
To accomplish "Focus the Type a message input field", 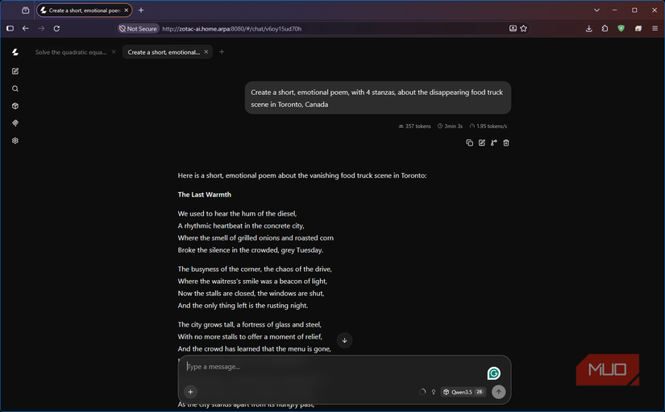I will click(335, 367).
